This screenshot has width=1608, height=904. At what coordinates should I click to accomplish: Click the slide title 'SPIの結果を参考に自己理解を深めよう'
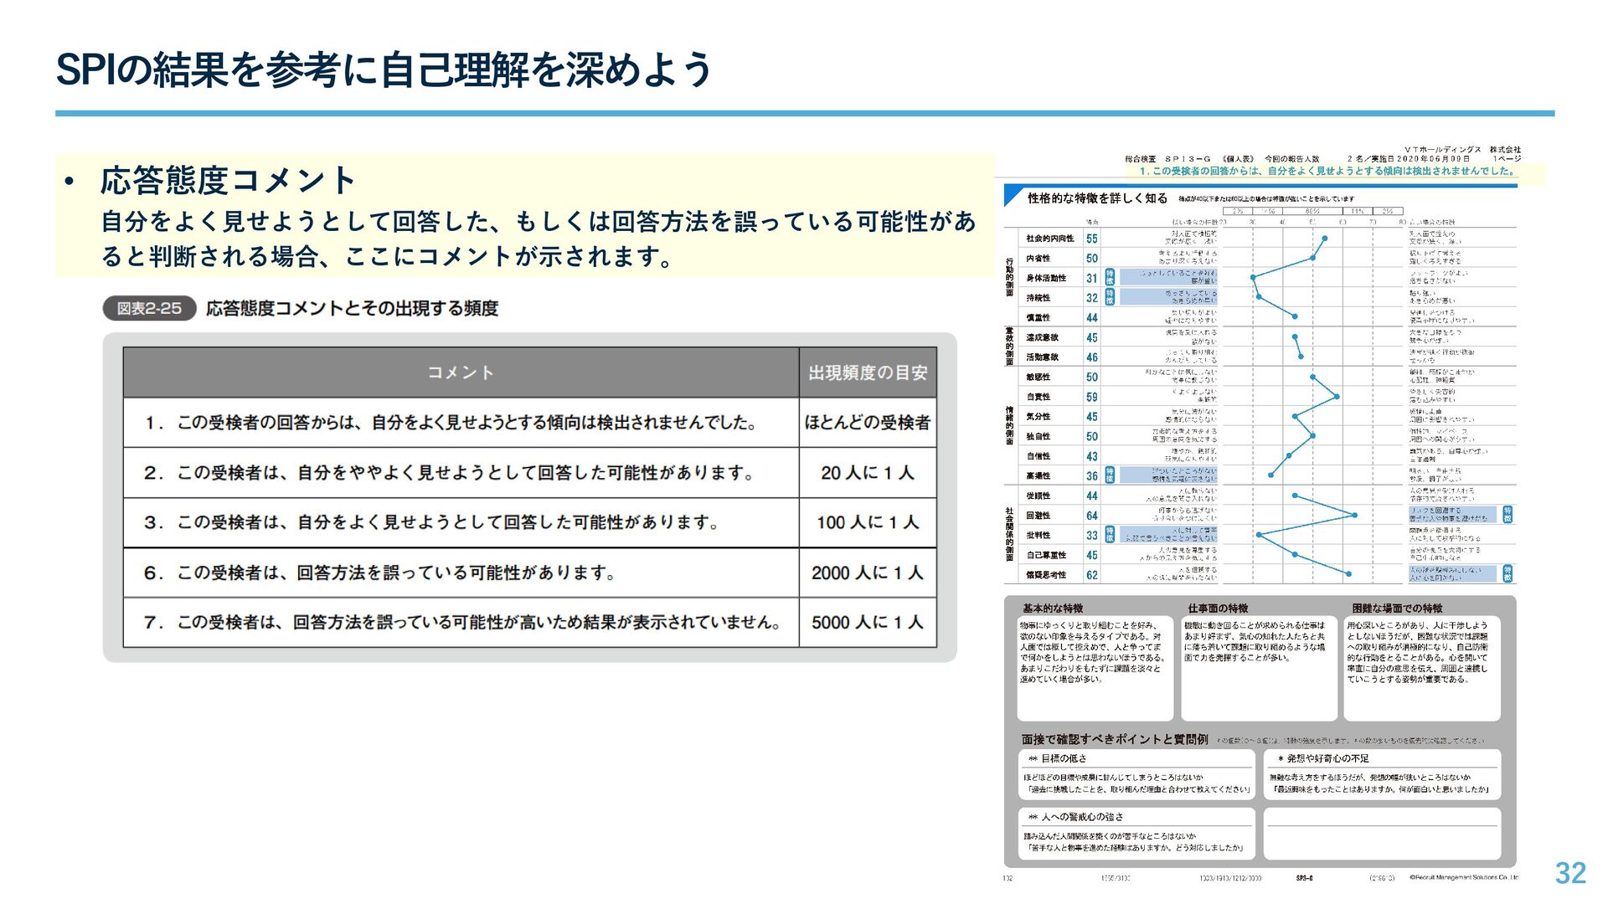click(x=384, y=69)
